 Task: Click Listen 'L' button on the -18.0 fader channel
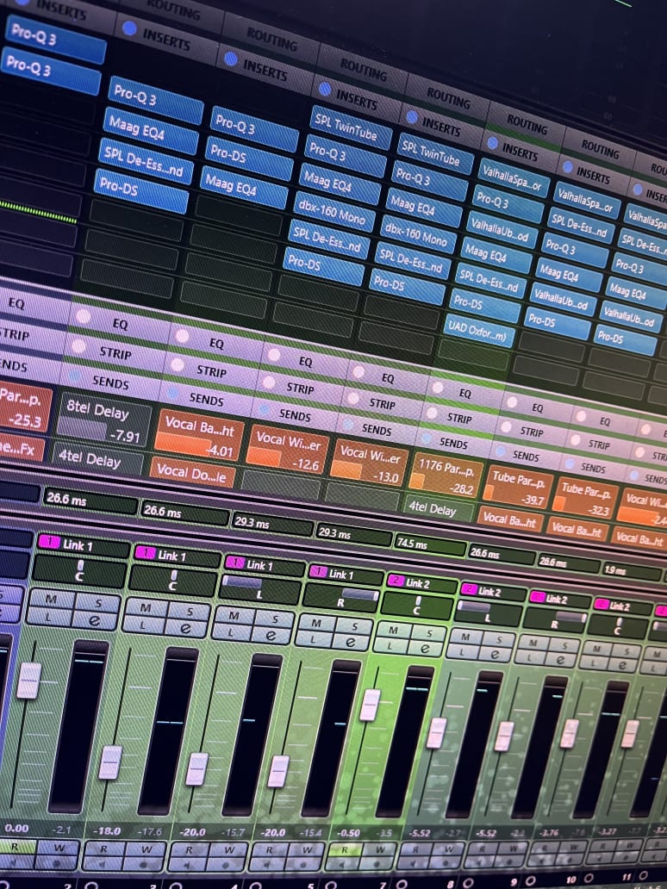(x=143, y=625)
